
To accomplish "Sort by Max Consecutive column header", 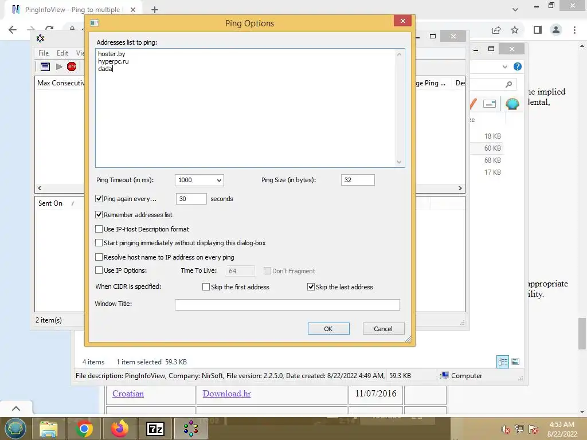I will (61, 83).
